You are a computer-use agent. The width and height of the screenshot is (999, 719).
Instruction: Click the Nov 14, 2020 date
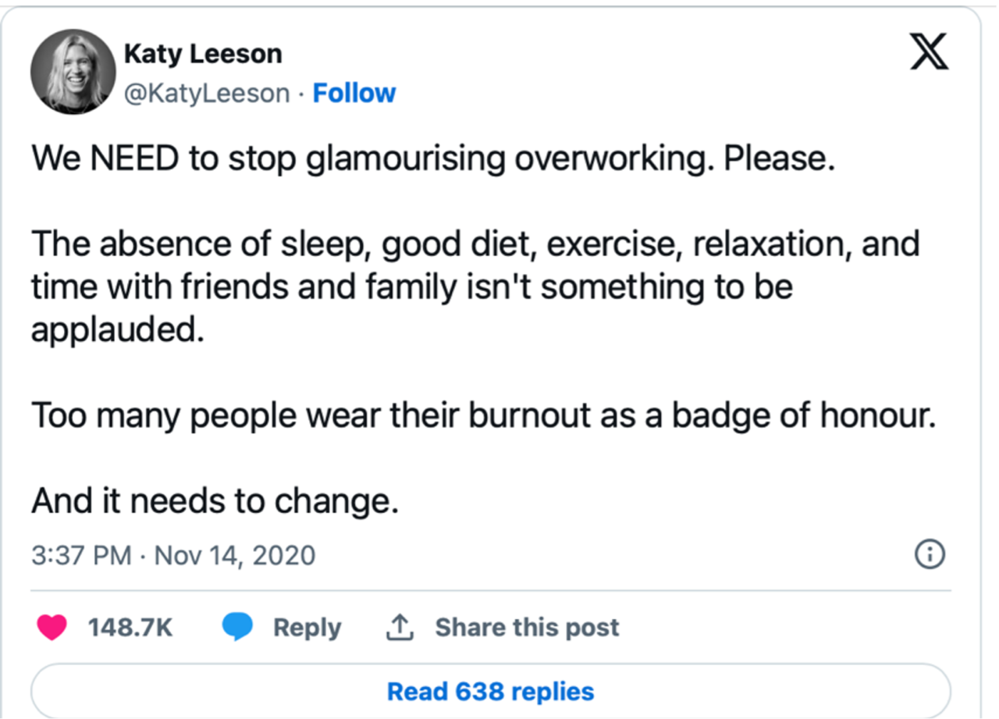pos(234,556)
